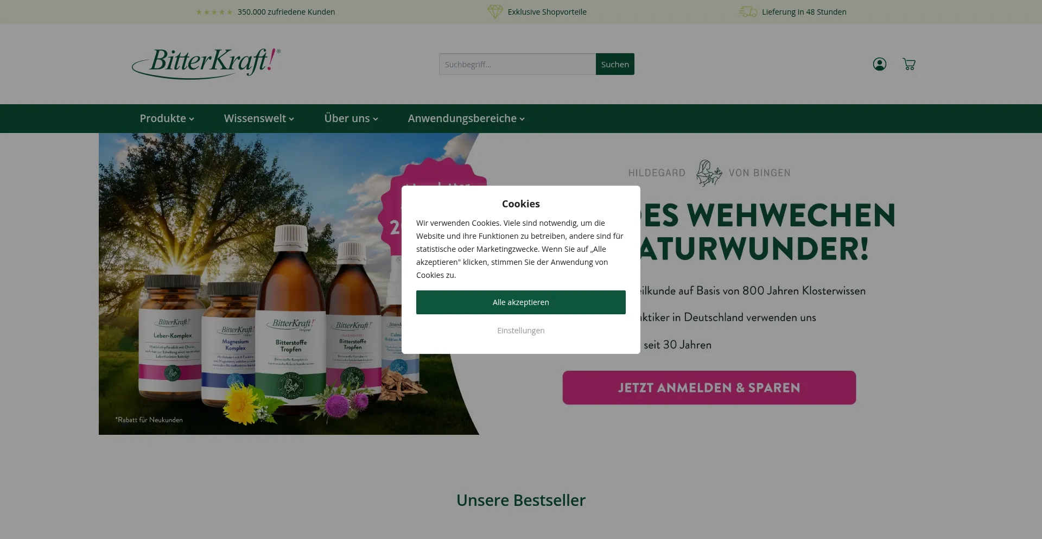Click the delivery truck icon

[748, 11]
